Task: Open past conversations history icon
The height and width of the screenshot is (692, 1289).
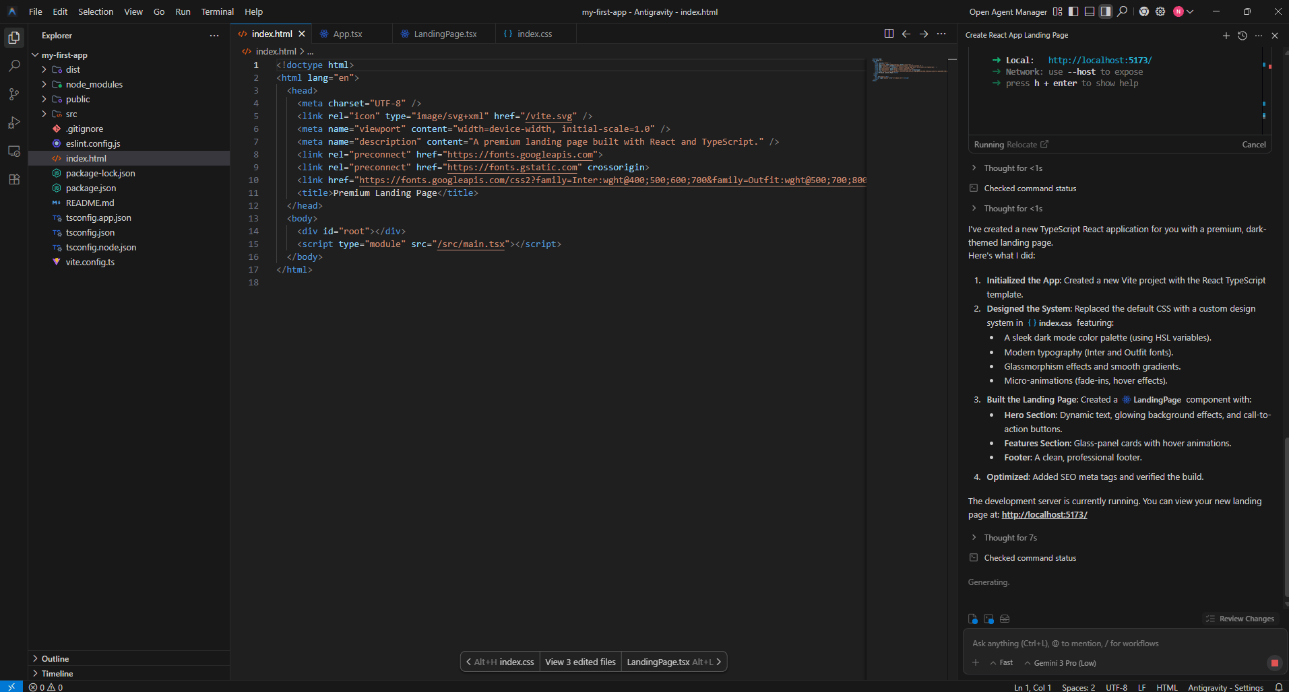Action: coord(1243,36)
